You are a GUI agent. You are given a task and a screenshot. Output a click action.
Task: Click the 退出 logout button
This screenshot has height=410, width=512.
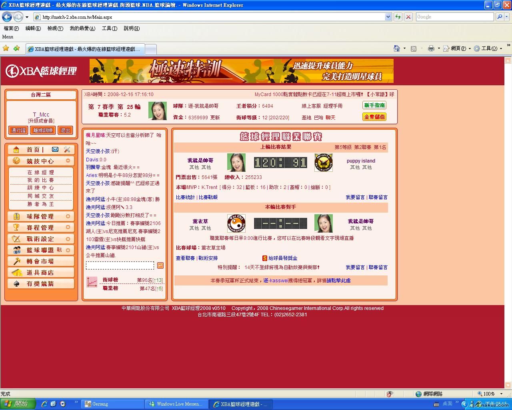click(x=65, y=130)
